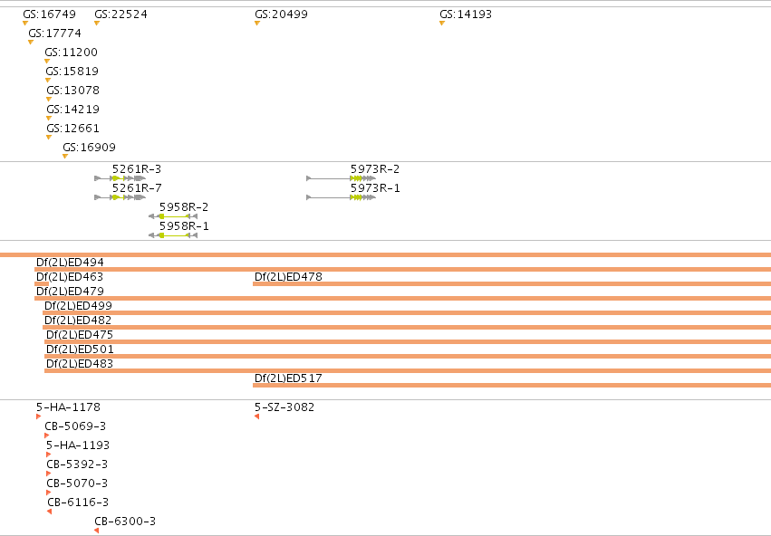Select the 5-SZ-3082 insertion label
The image size is (771, 536).
pyautogui.click(x=284, y=407)
